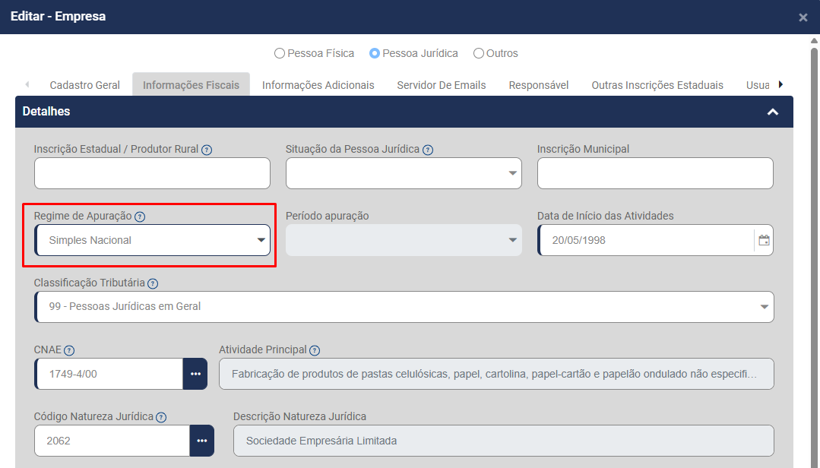Select the Pessoa Jurídica radio button
This screenshot has width=820, height=468.
click(x=375, y=53)
